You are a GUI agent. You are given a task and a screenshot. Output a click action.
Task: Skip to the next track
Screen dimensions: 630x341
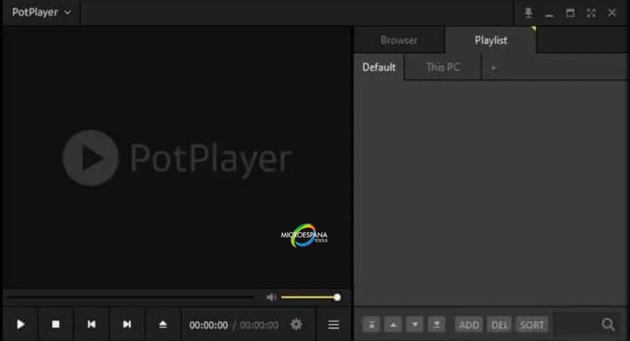(x=127, y=324)
